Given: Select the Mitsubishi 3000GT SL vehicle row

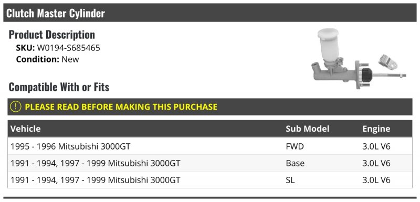Looking at the screenshot, I should point(210,180).
